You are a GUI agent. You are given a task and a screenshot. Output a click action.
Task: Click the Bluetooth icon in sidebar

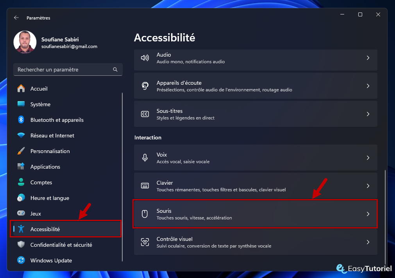[21, 119]
